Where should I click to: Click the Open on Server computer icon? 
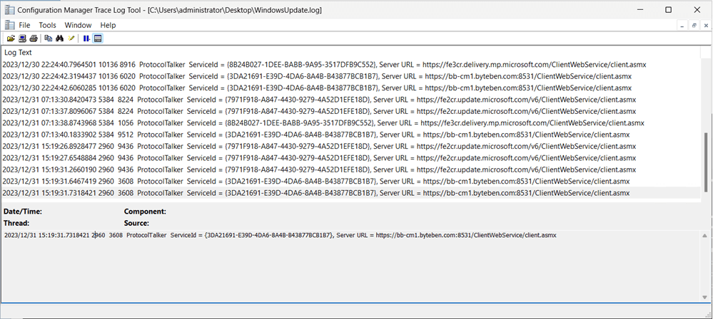(x=22, y=38)
